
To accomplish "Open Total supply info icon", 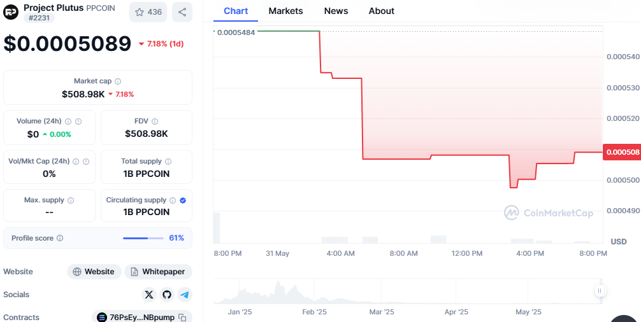I will pos(168,162).
